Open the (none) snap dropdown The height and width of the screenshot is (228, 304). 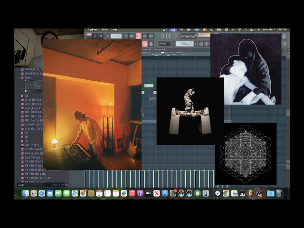point(164,44)
